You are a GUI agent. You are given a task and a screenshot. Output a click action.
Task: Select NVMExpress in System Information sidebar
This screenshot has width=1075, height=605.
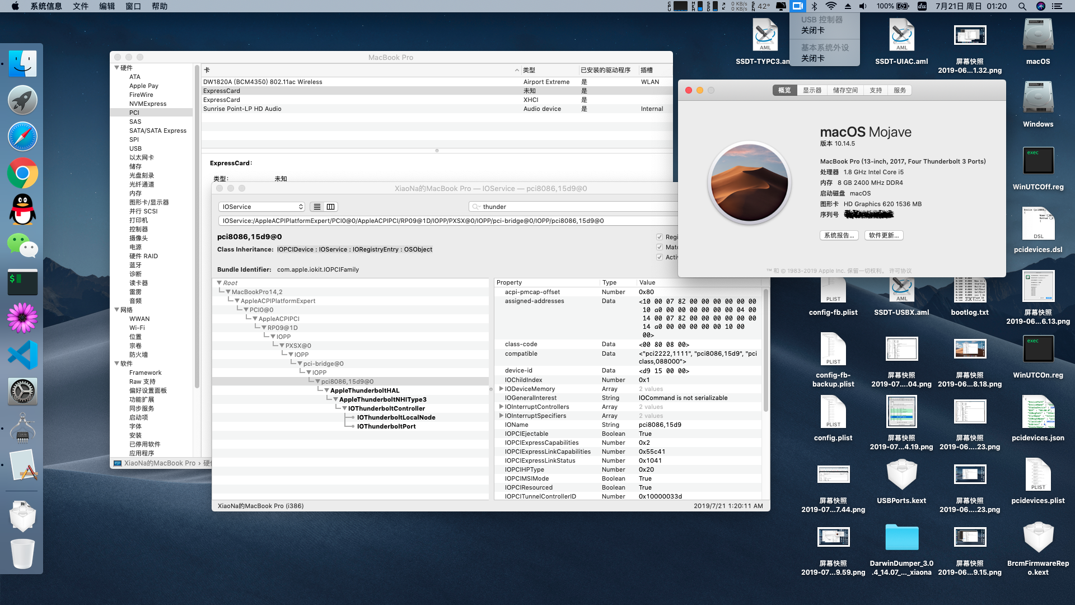point(147,104)
